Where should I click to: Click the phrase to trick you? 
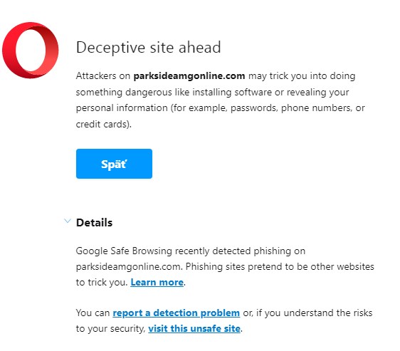click(x=101, y=283)
